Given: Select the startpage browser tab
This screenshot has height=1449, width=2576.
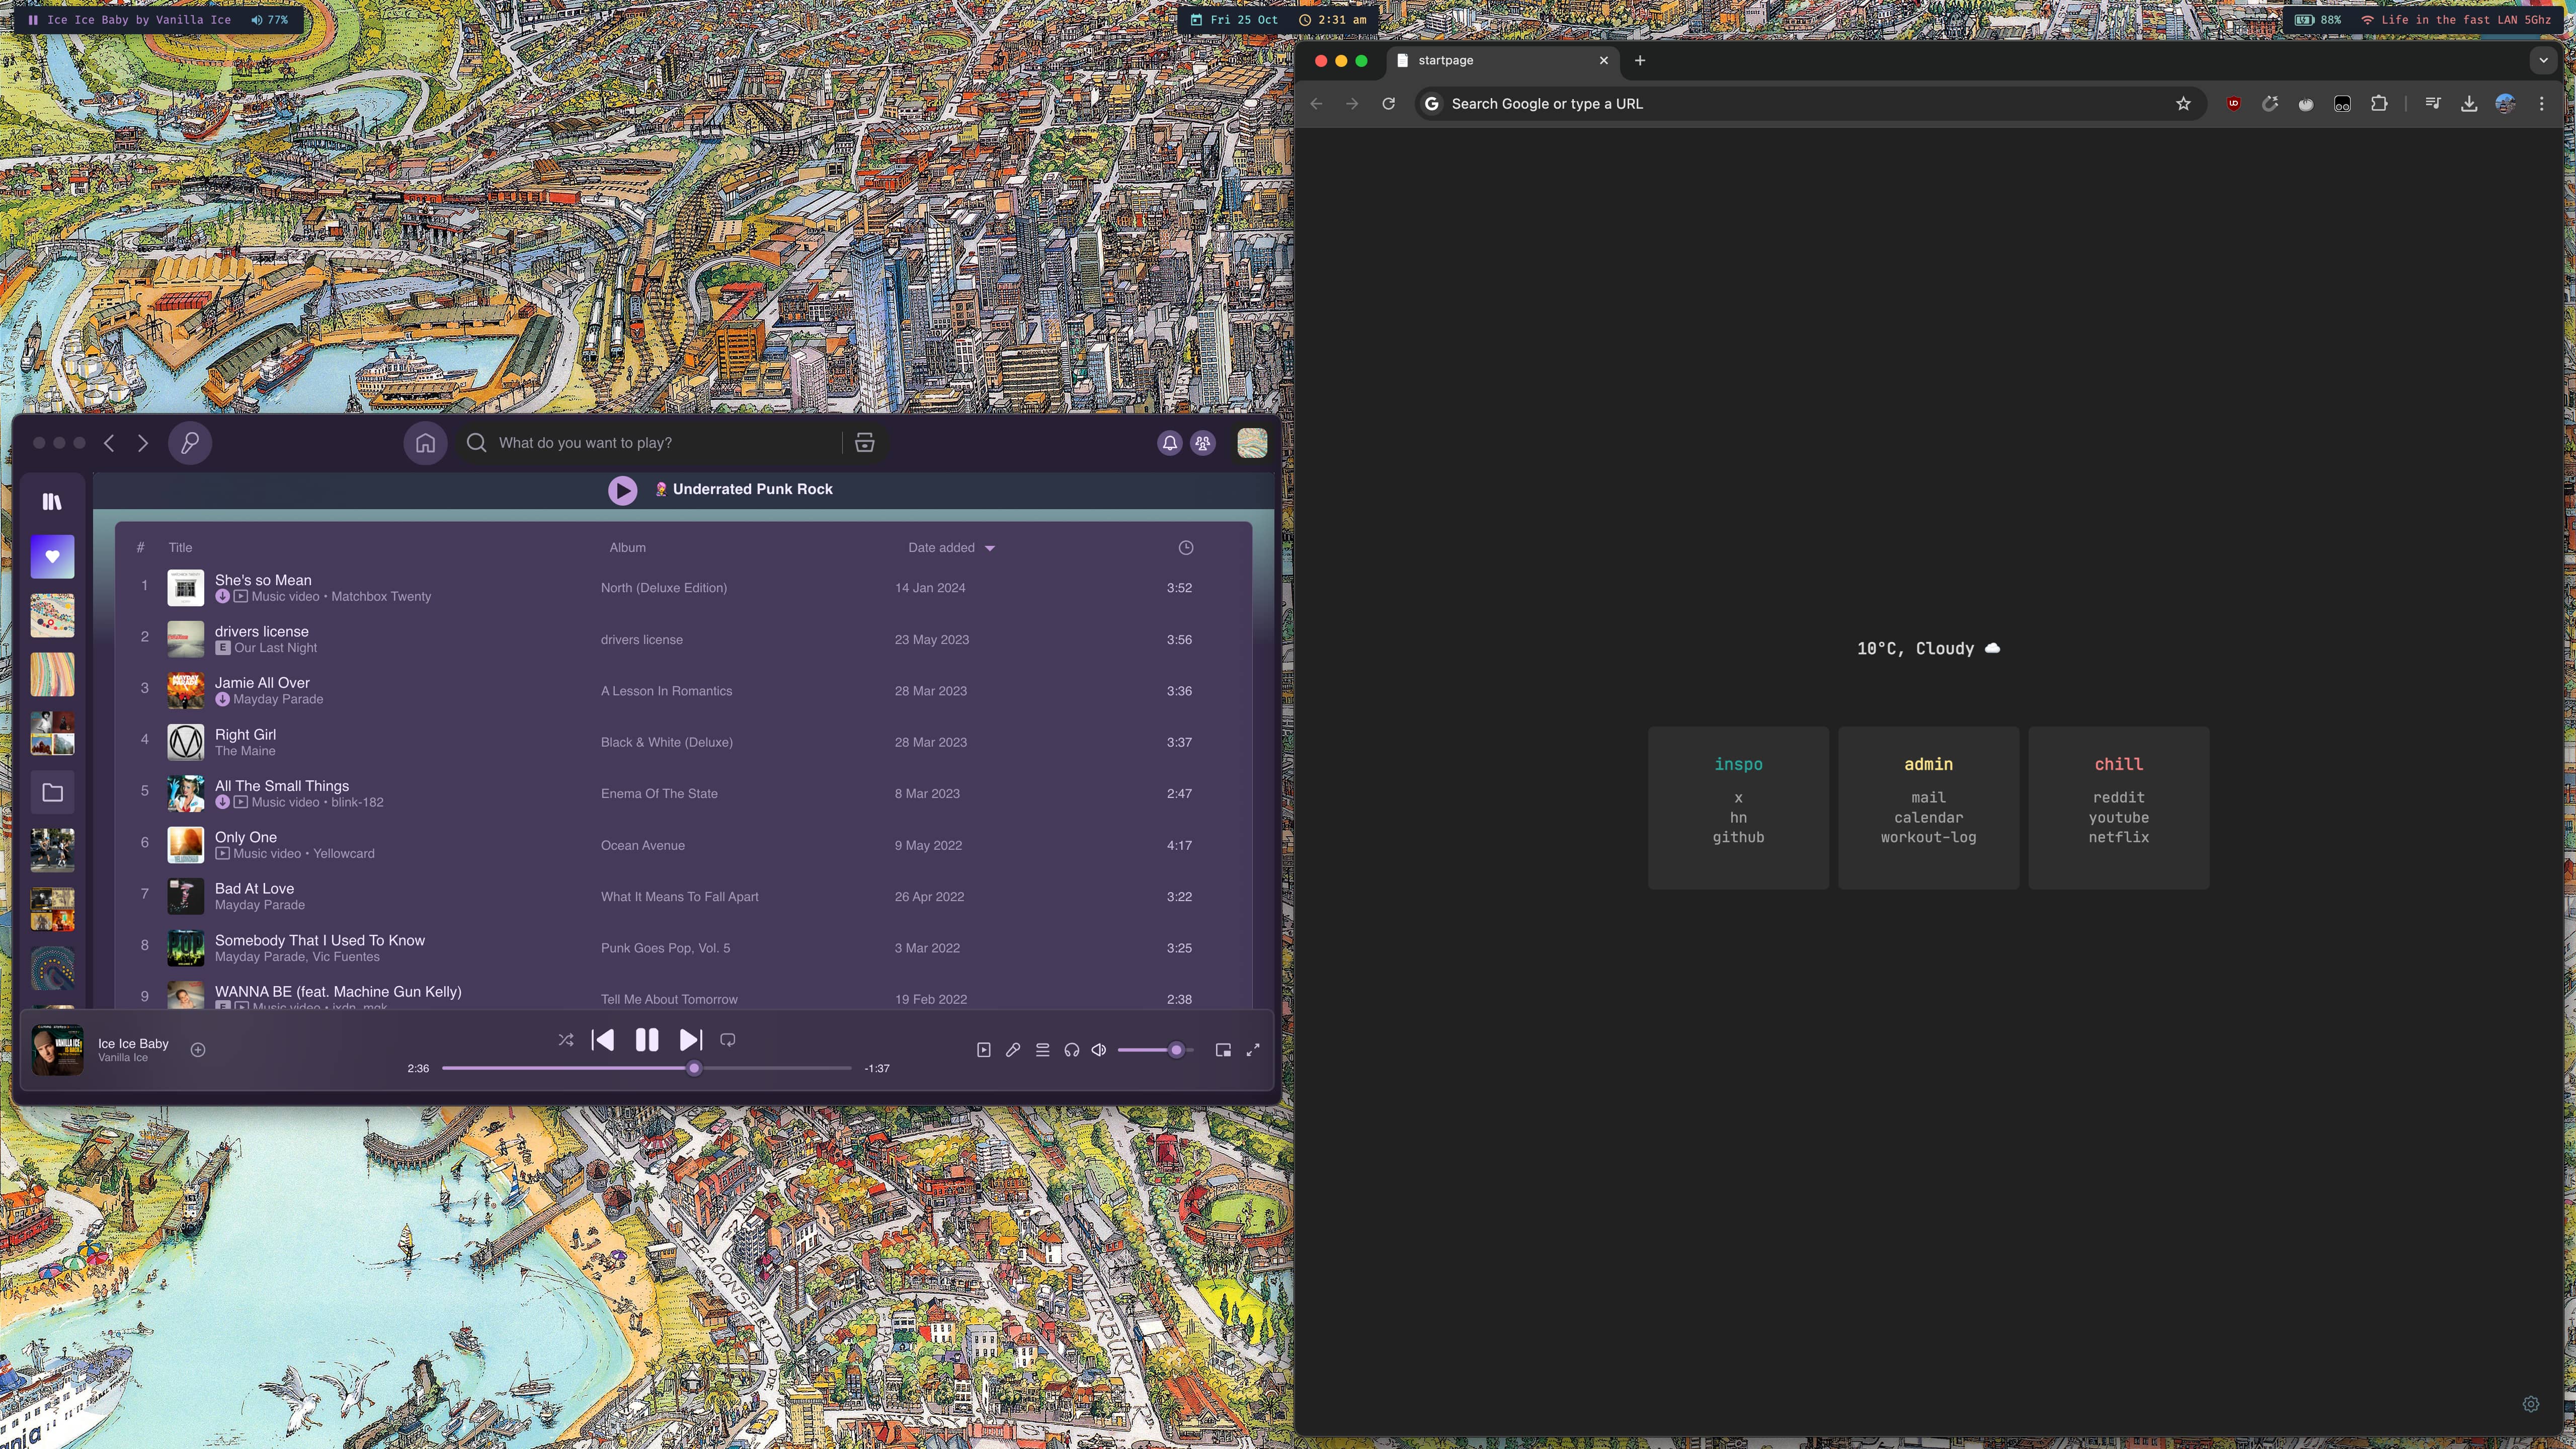Looking at the screenshot, I should pyautogui.click(x=1502, y=61).
